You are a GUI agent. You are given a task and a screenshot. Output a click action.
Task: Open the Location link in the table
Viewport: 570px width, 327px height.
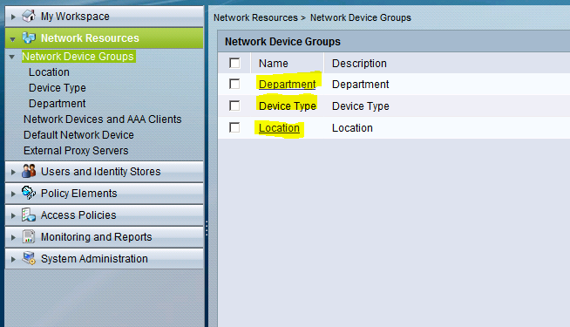[x=279, y=127]
